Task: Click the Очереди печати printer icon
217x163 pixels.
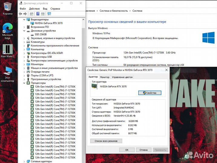Action: point(28,72)
